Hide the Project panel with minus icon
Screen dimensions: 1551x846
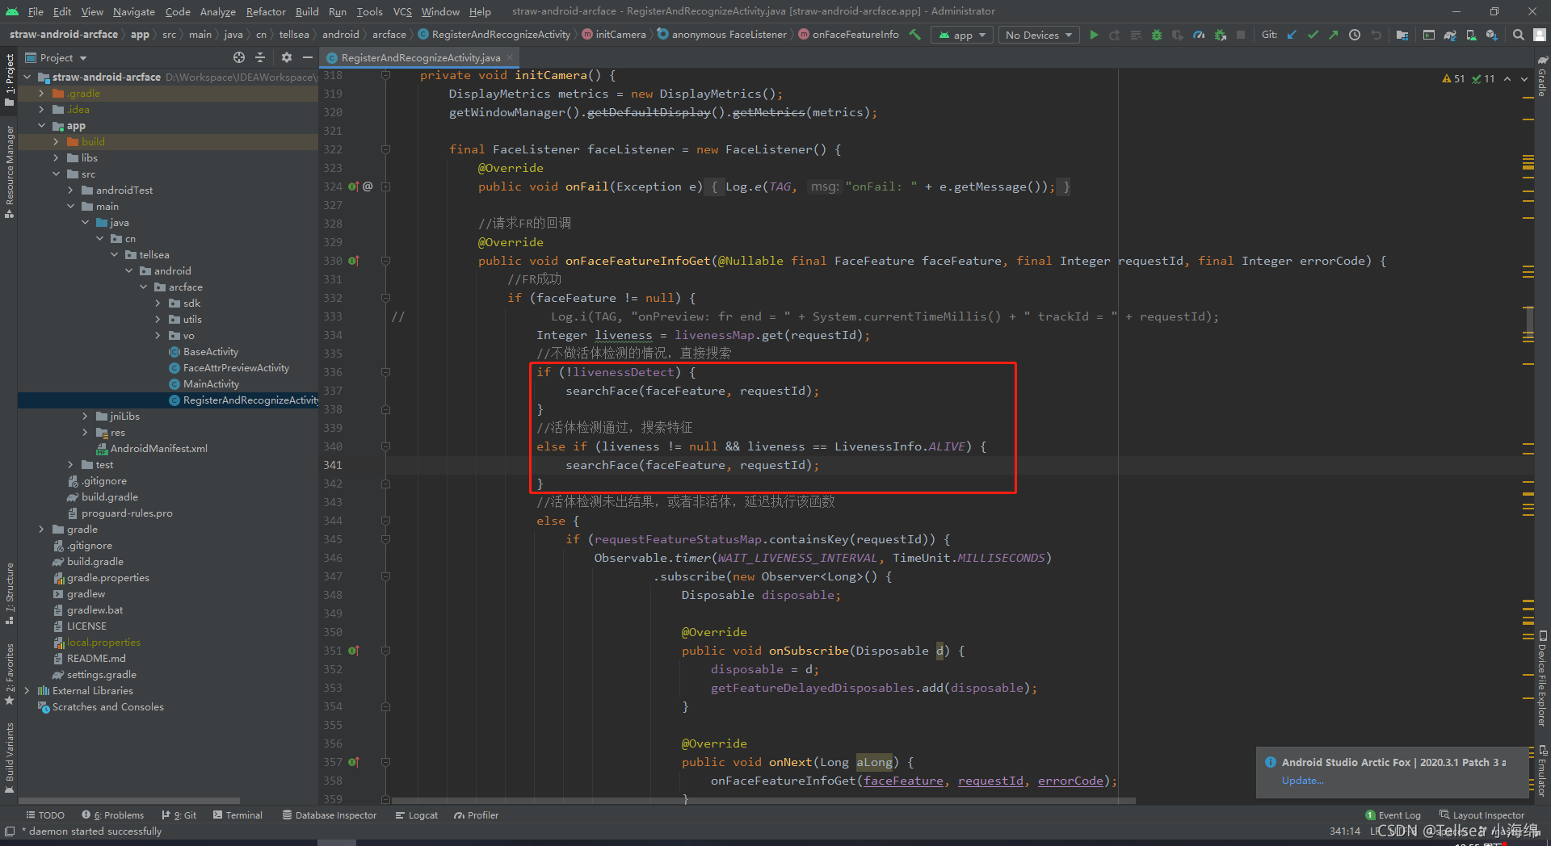[308, 57]
